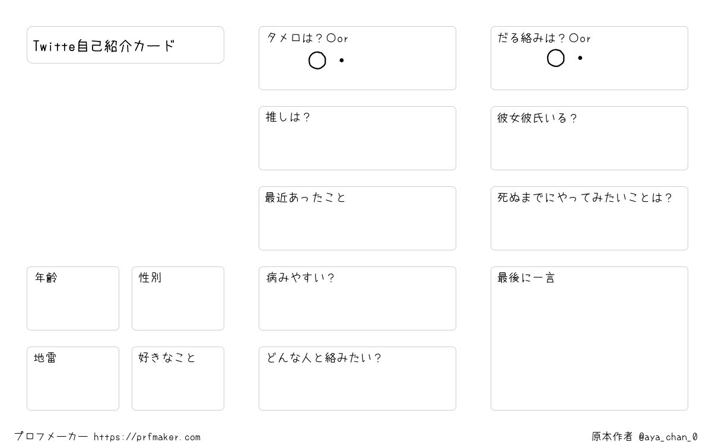Image resolution: width=712 pixels, height=445 pixels.
Task: Click the プロフメーカー label in footer
Action: tap(51, 437)
